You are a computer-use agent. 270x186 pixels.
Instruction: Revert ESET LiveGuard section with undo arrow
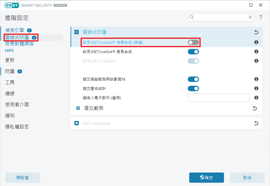(x=256, y=123)
